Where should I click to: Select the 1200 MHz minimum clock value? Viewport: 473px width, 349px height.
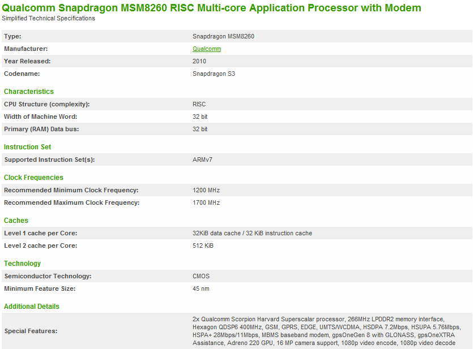(x=206, y=190)
